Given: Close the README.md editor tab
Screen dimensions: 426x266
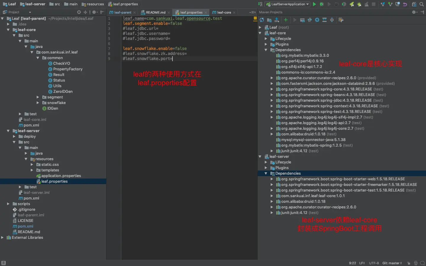Looking at the screenshot, I should click(x=169, y=12).
